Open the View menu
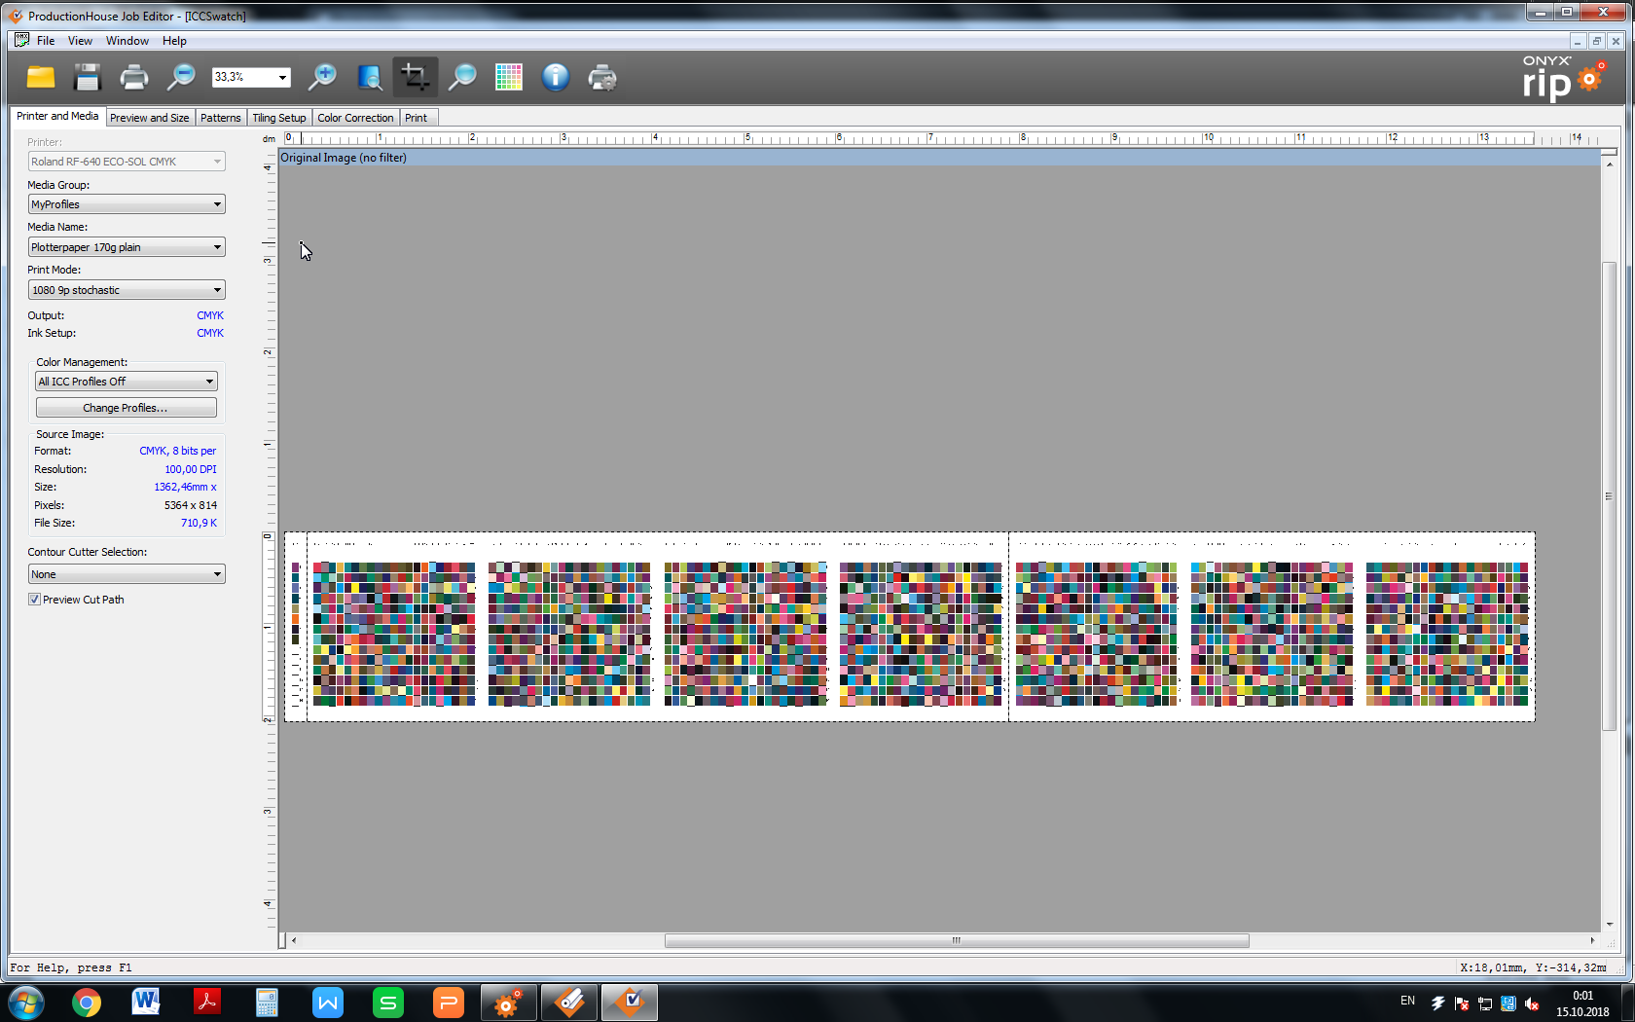 [x=80, y=41]
